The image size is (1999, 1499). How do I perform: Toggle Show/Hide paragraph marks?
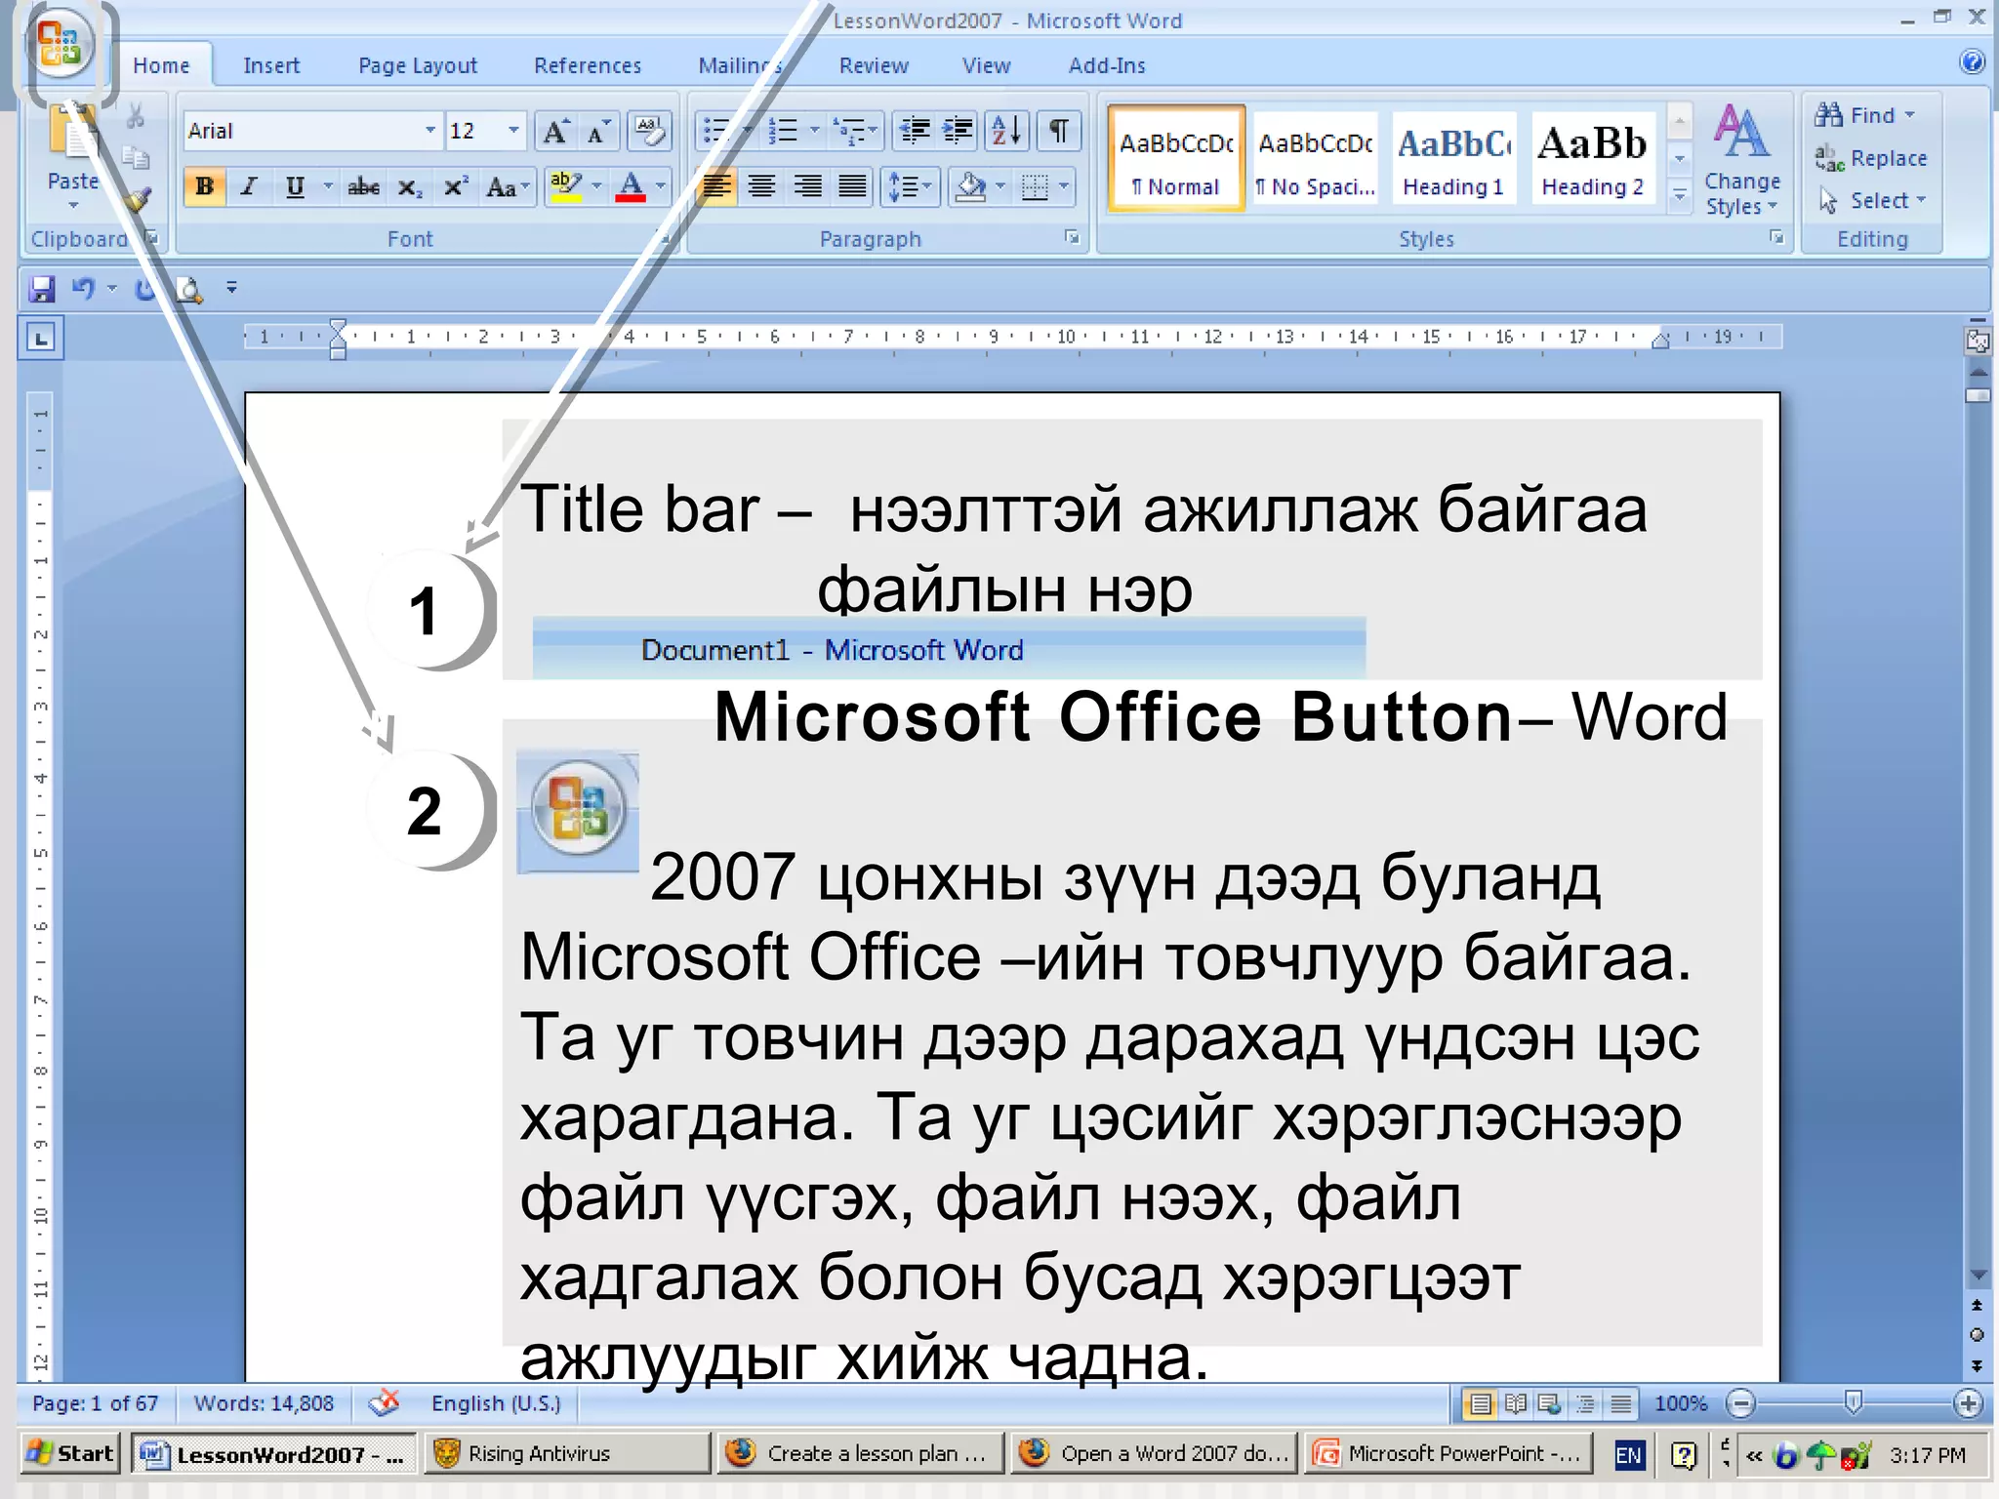(x=1059, y=131)
